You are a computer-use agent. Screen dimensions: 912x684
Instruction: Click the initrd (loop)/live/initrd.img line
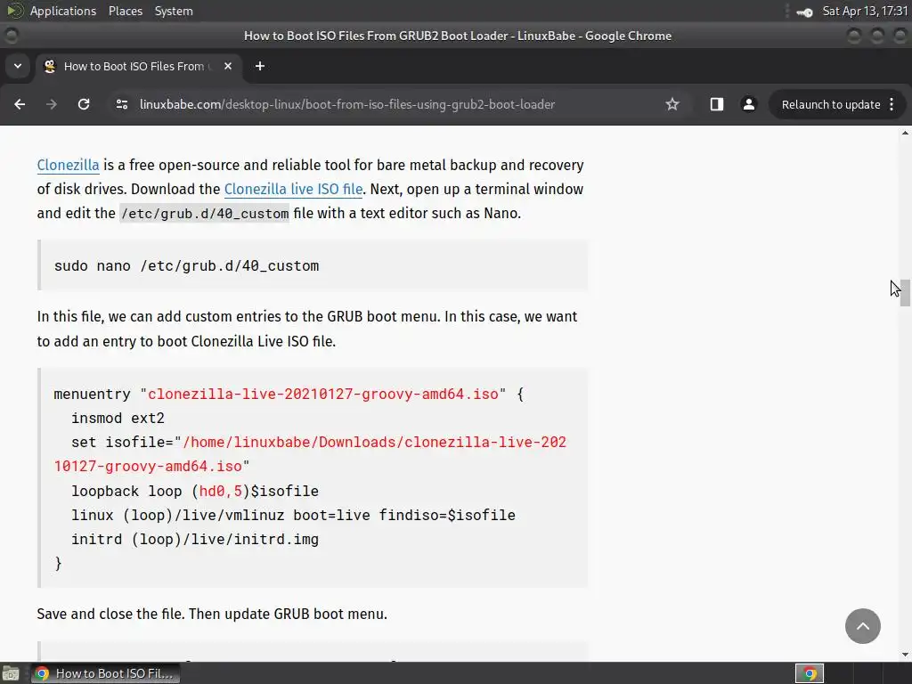195,539
